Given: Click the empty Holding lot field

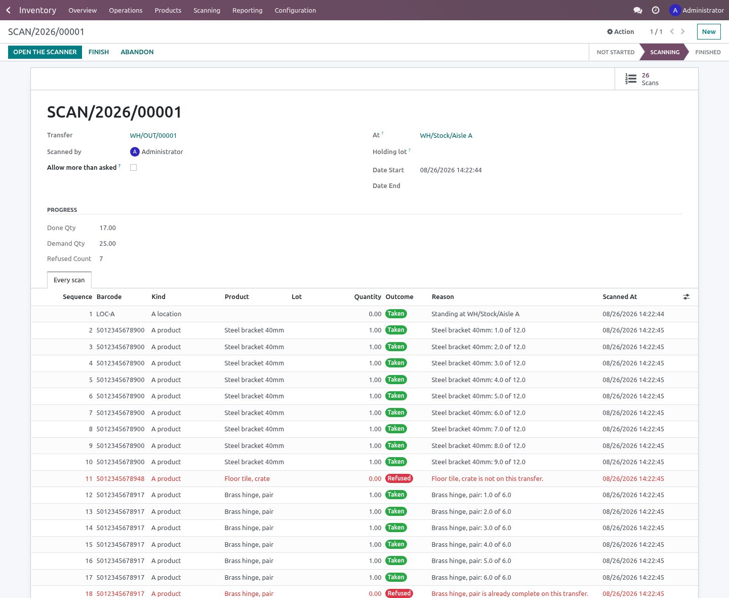Looking at the screenshot, I should [x=551, y=152].
